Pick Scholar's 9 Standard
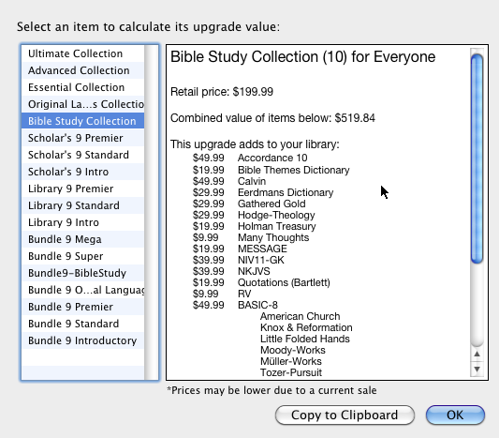 coord(82,155)
